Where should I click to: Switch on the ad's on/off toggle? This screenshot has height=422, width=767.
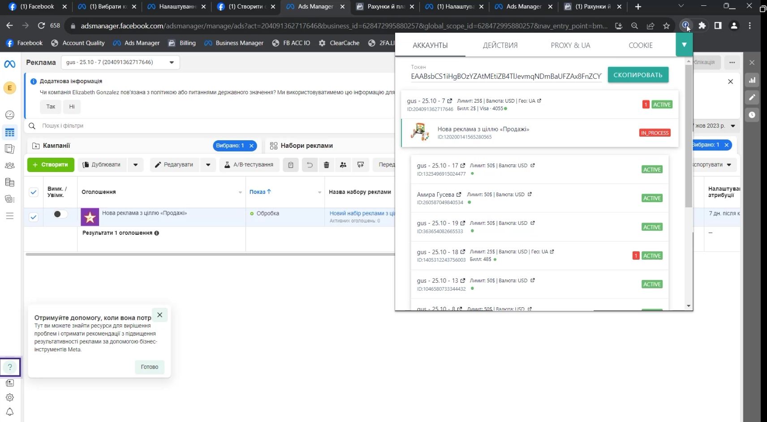click(x=60, y=214)
